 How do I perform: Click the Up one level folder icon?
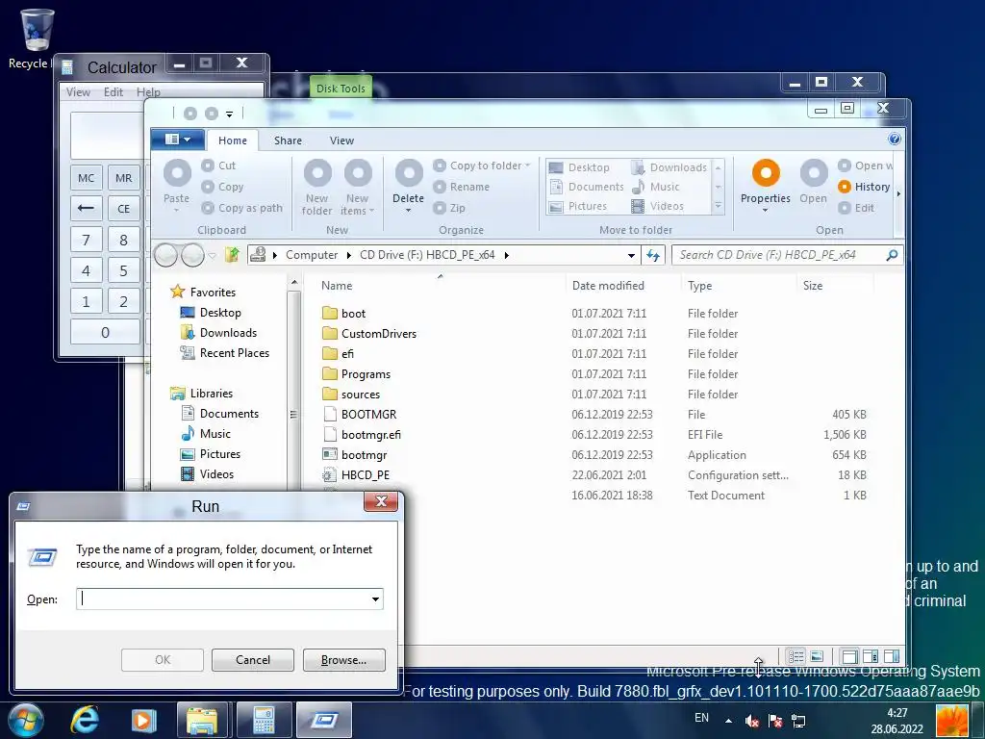tap(232, 254)
